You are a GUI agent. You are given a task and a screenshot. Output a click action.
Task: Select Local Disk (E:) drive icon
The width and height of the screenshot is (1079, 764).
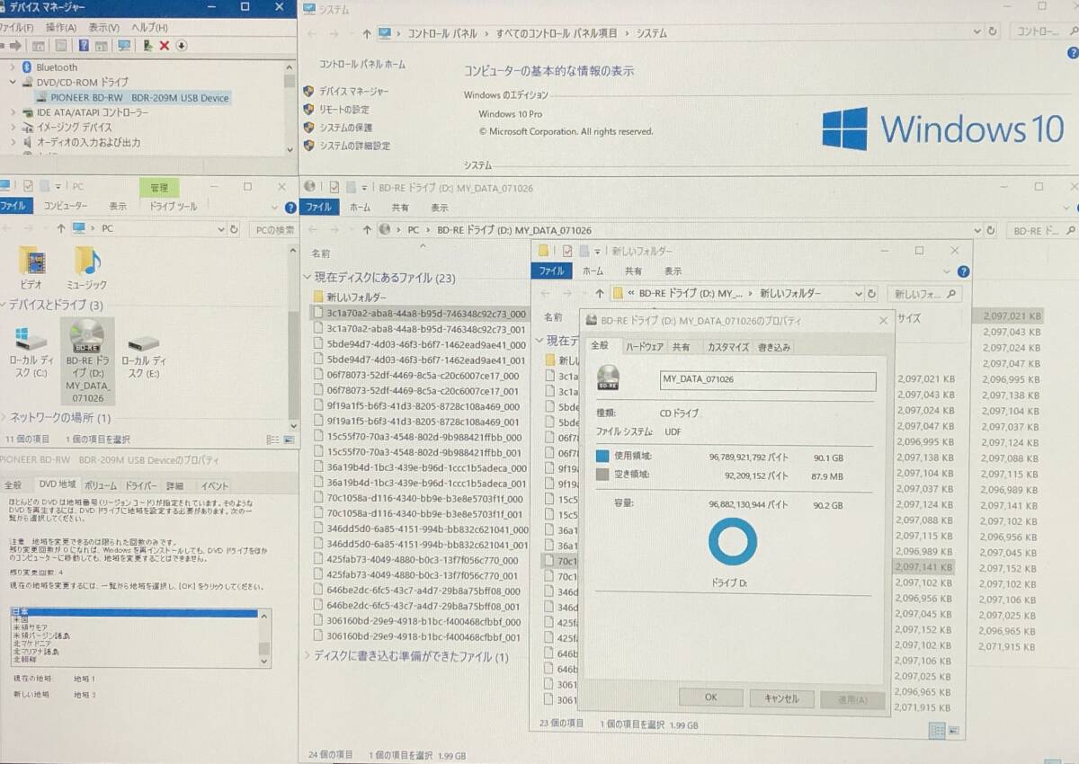pos(143,343)
